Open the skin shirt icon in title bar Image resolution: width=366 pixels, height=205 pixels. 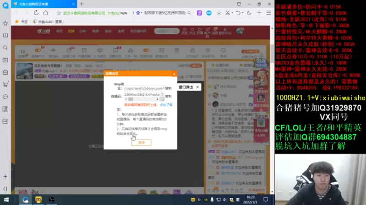click(x=239, y=4)
